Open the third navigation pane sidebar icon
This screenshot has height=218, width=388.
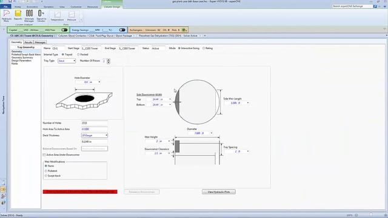tap(3, 196)
